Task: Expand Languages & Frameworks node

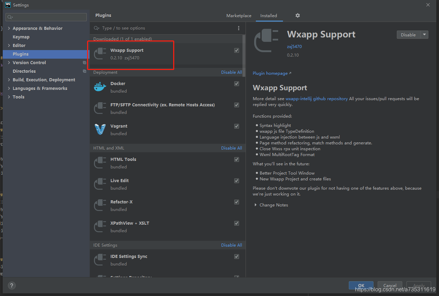Action: [x=9, y=88]
